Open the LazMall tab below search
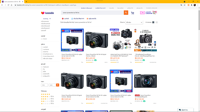200x112 pixels. pos(65,19)
